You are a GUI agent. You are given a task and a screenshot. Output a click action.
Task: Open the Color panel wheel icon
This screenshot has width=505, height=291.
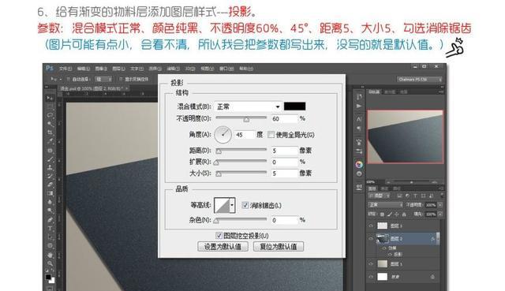click(359, 165)
